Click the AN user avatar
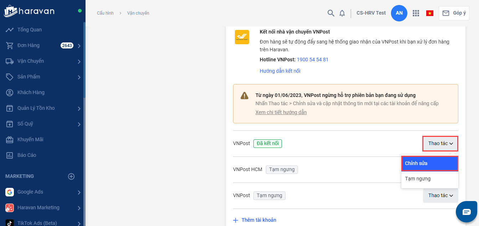Viewport: 479px width, 226px height. [399, 13]
